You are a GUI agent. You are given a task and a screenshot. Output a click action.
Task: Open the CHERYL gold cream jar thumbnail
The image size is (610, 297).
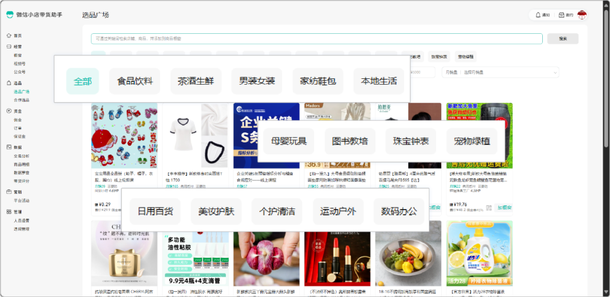pyautogui.click(x=124, y=254)
